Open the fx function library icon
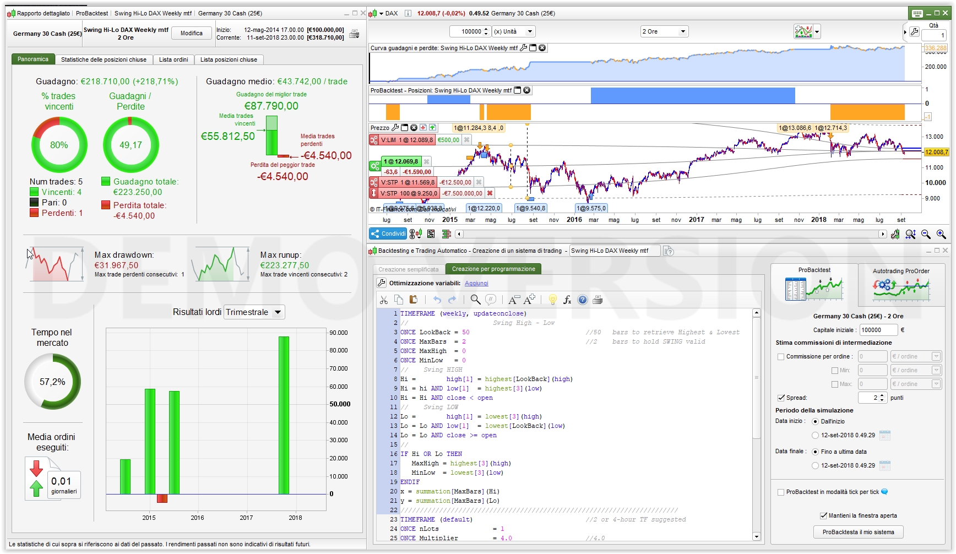 (x=567, y=300)
